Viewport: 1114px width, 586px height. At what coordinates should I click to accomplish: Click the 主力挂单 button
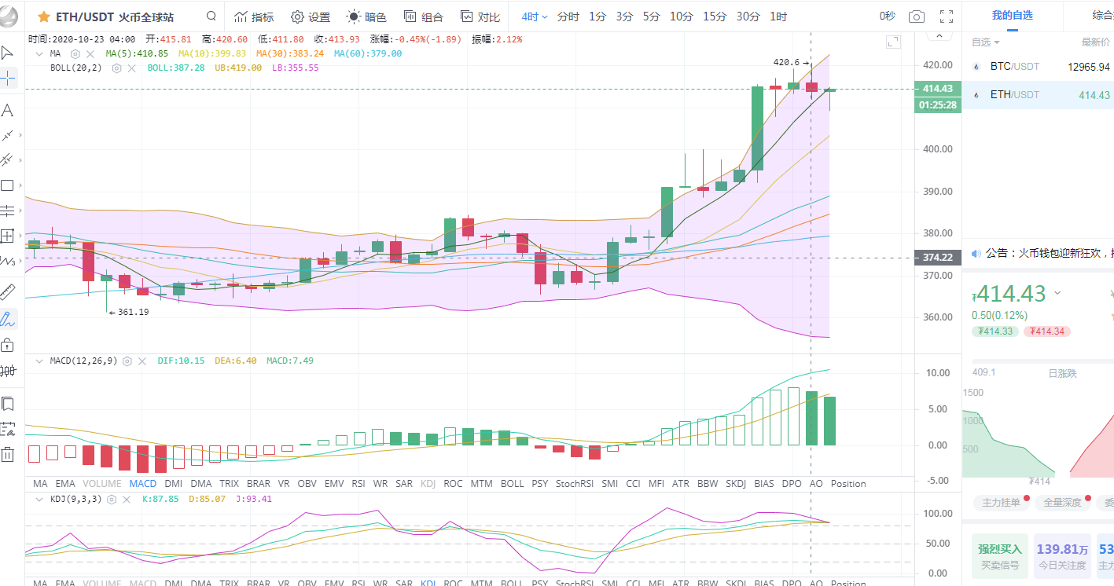(1000, 503)
